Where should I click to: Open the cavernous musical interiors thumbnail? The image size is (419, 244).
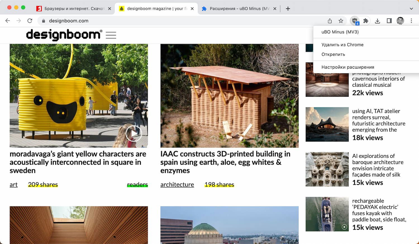pyautogui.click(x=327, y=79)
